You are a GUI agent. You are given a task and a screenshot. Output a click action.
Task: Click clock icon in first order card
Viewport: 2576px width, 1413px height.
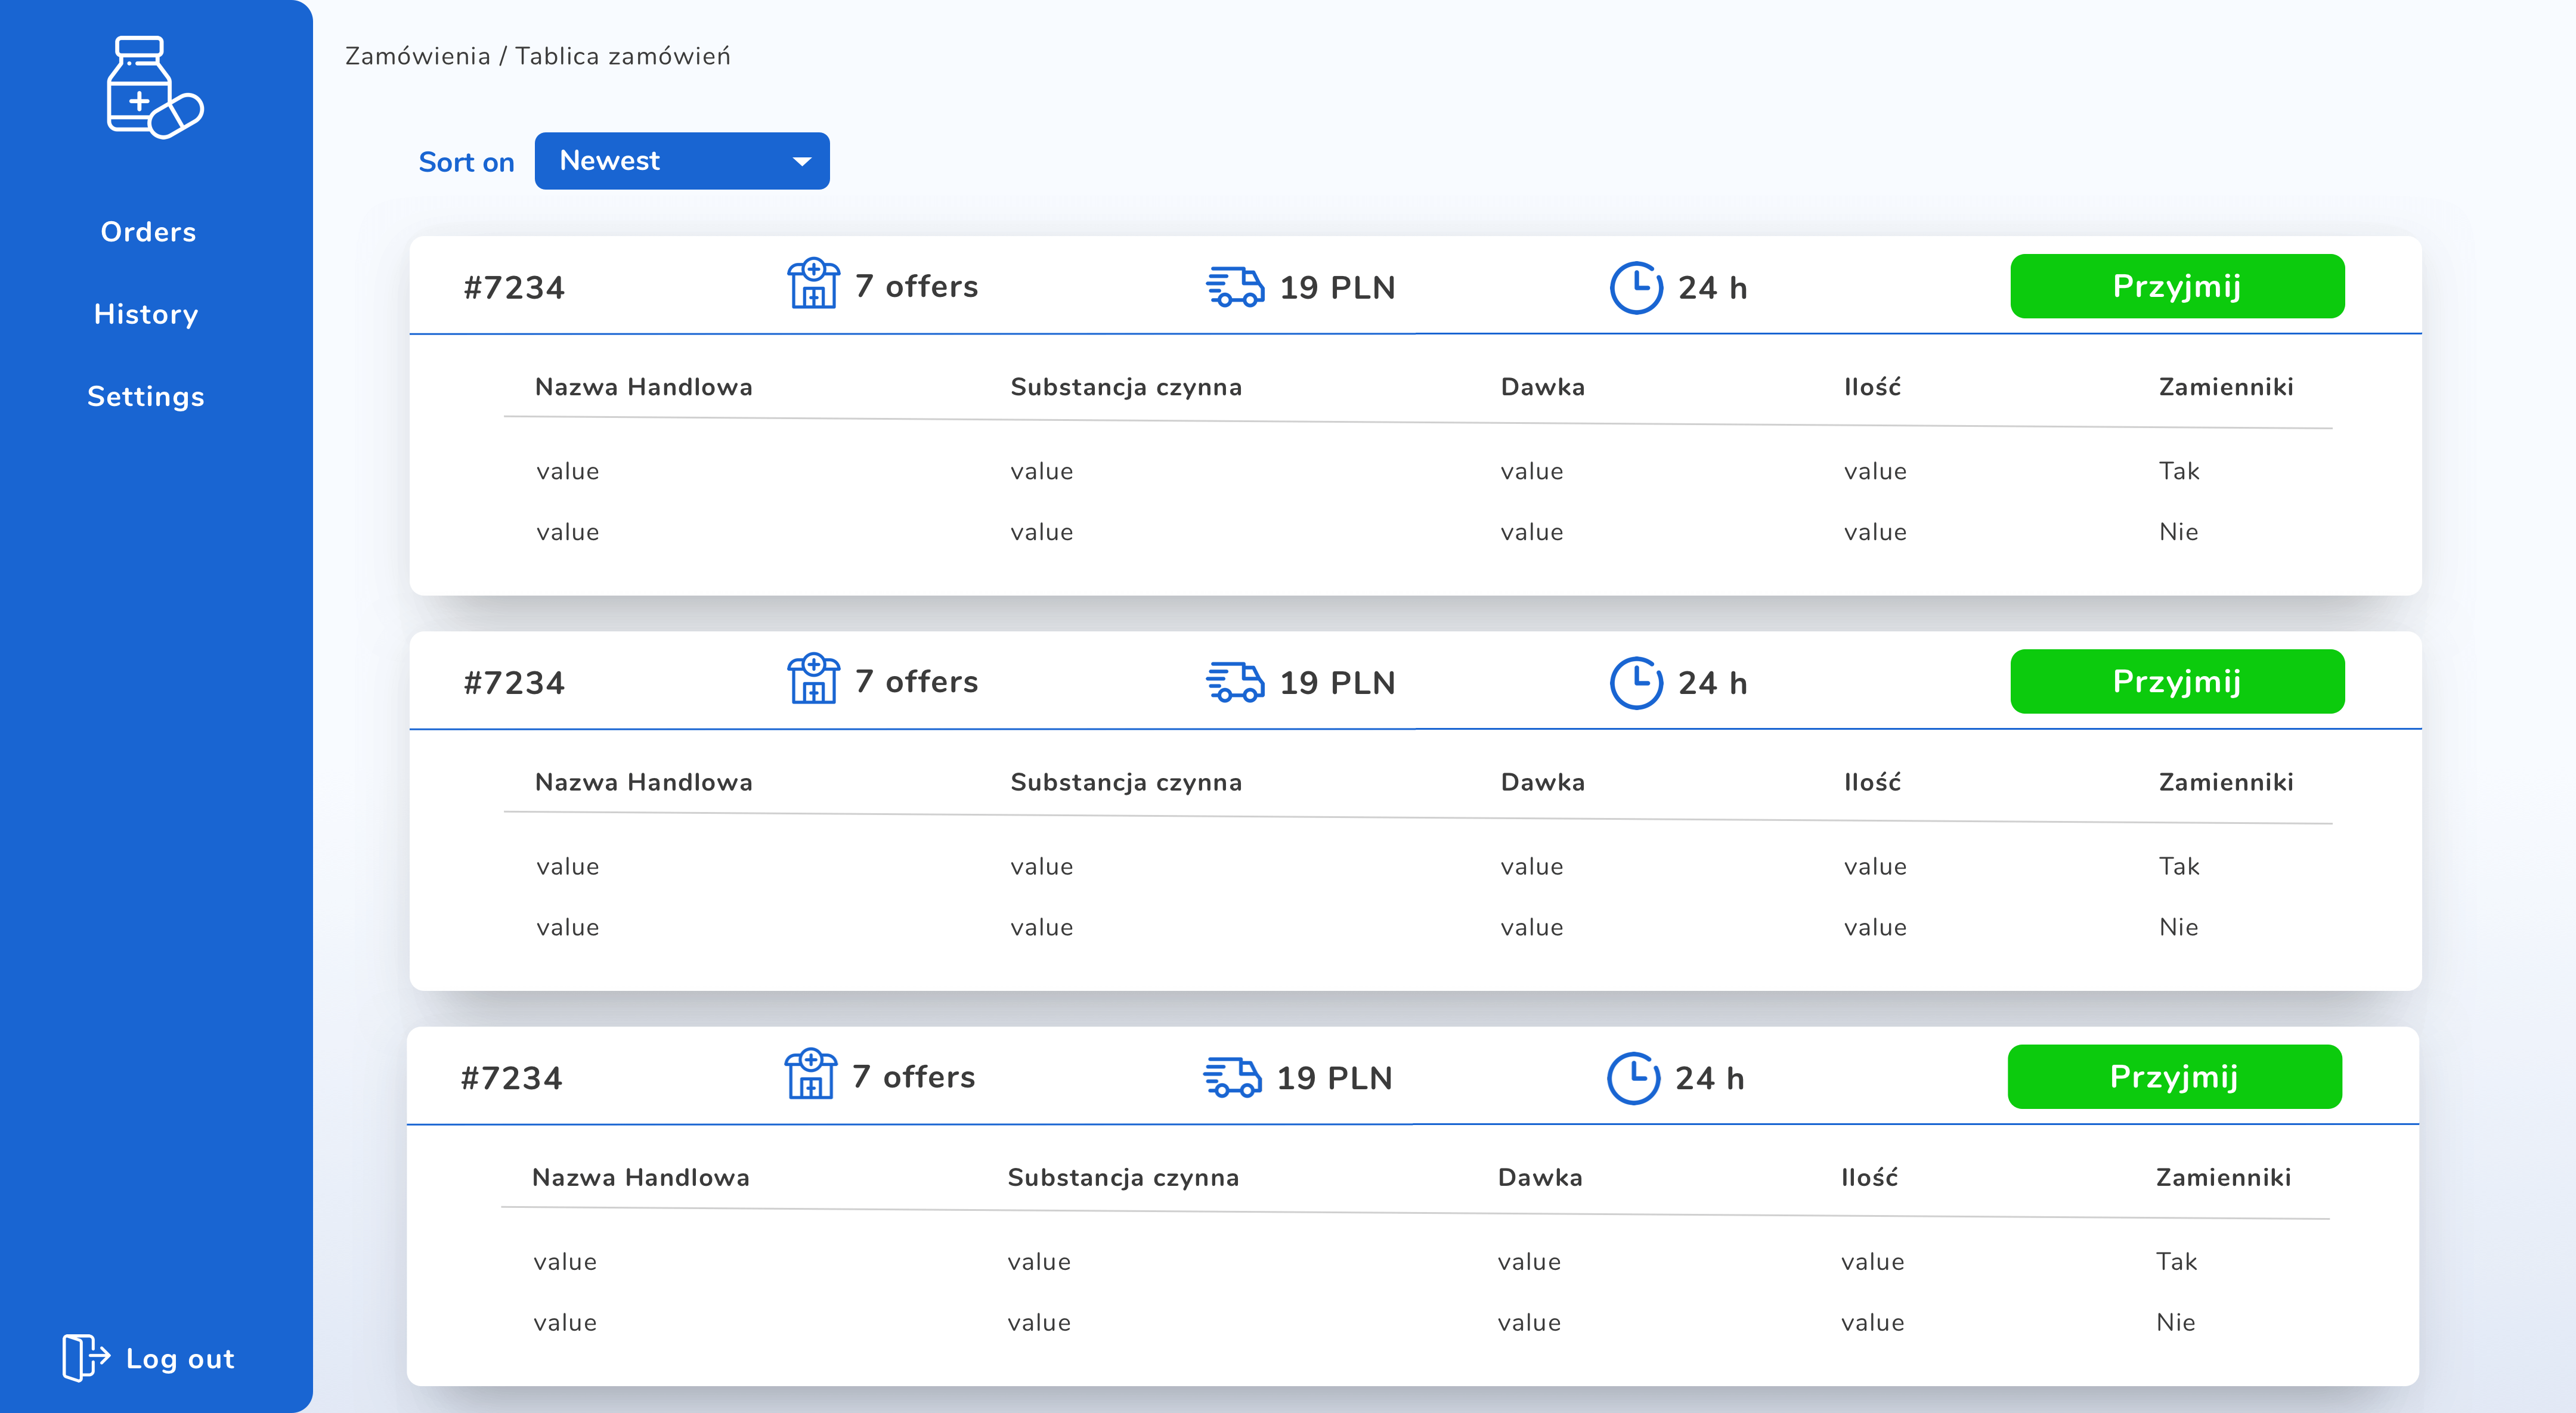point(1636,287)
